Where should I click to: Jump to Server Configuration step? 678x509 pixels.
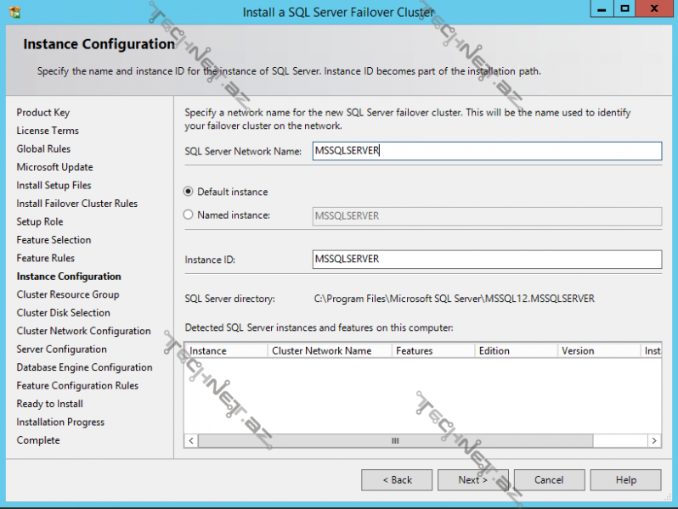tap(62, 350)
